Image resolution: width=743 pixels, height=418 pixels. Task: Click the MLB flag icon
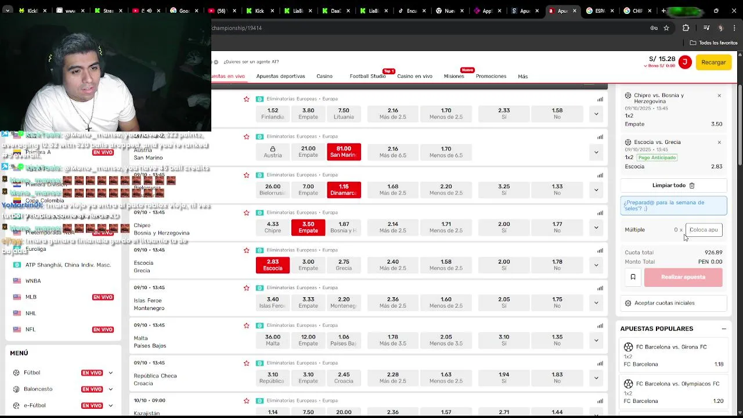[17, 297]
